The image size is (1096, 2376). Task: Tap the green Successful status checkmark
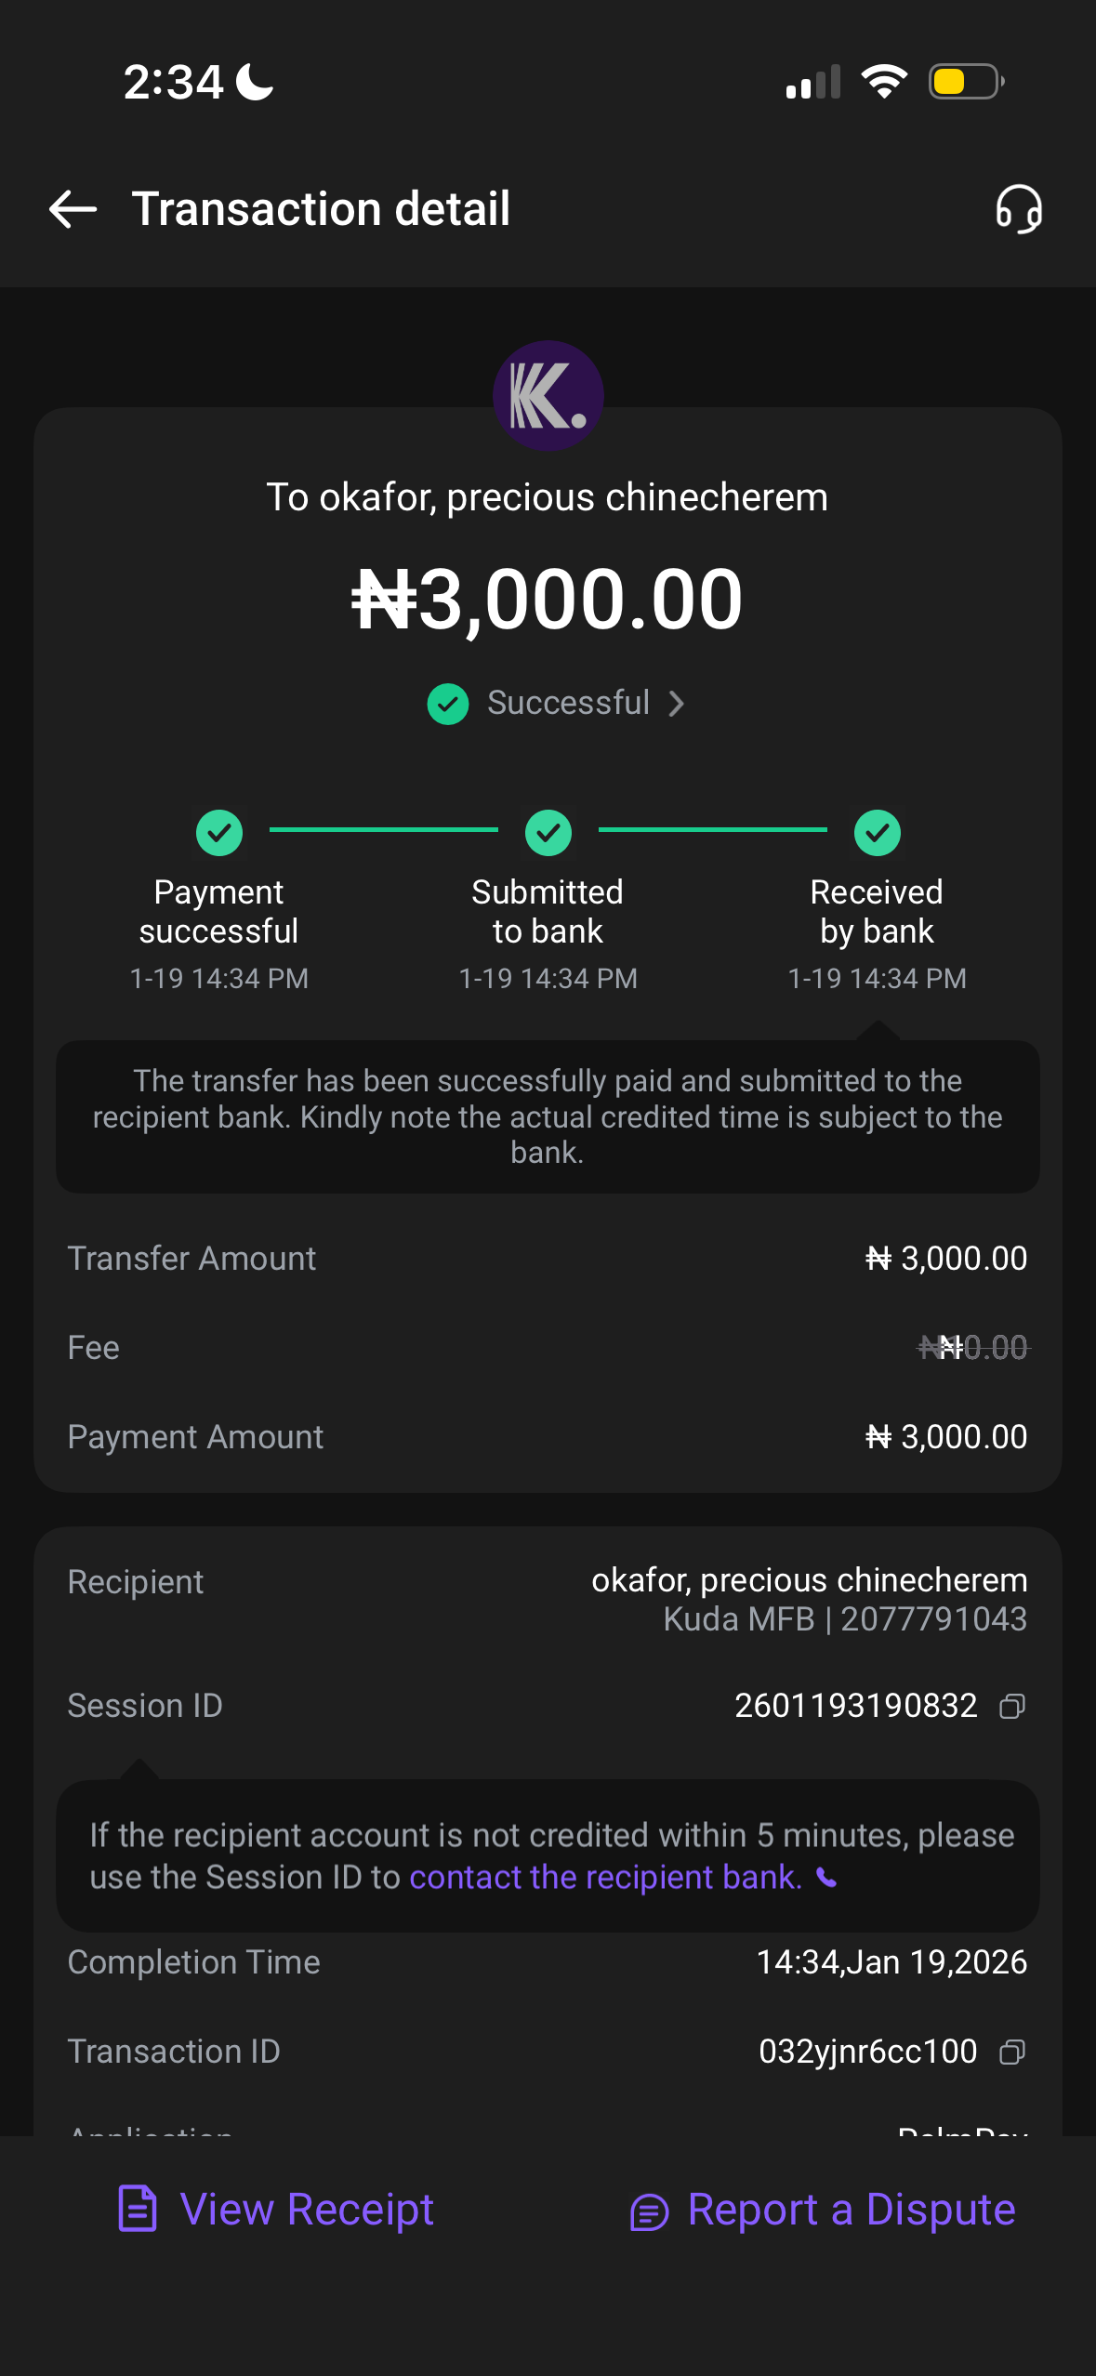pyautogui.click(x=448, y=704)
